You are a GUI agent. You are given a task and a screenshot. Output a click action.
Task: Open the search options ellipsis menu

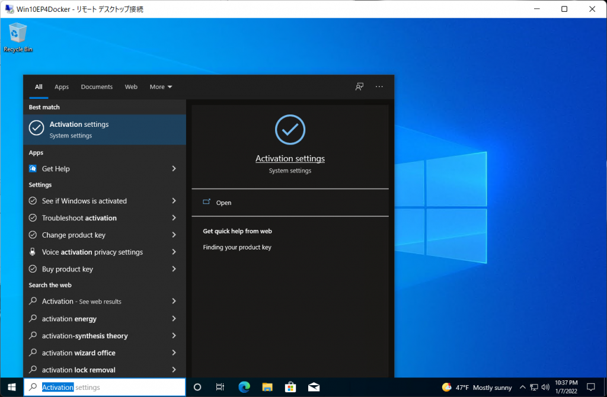click(x=379, y=87)
